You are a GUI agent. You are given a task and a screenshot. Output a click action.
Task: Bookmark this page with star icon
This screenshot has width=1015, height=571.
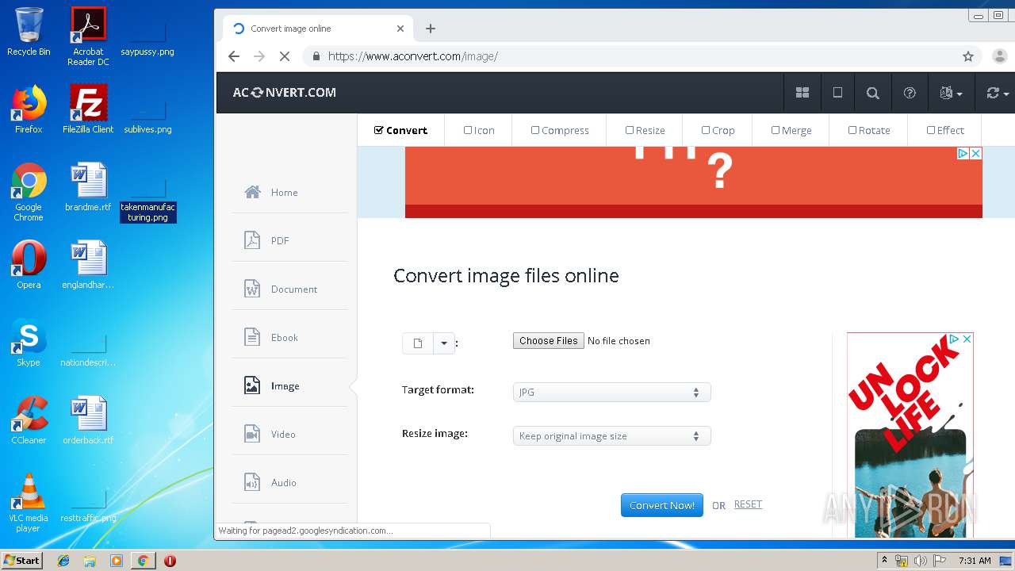click(968, 56)
